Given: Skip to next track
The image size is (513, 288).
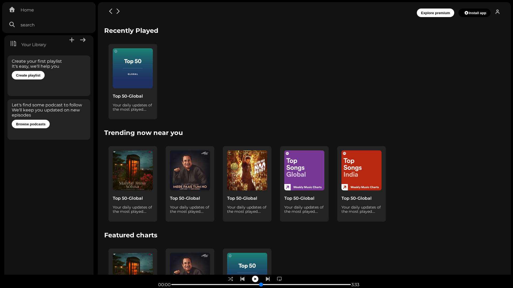Looking at the screenshot, I should tap(268, 279).
